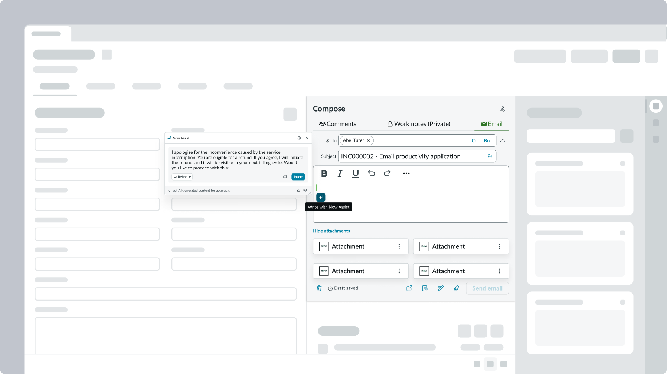This screenshot has height=374, width=667.
Task: Open the Work notes (Private) tab
Action: (418, 124)
